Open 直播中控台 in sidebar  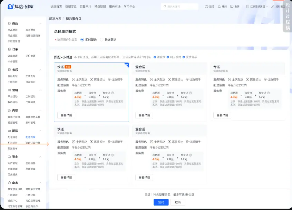14,117
